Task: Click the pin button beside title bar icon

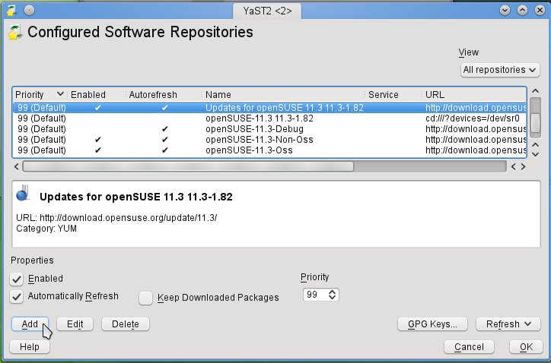Action: tap(29, 11)
